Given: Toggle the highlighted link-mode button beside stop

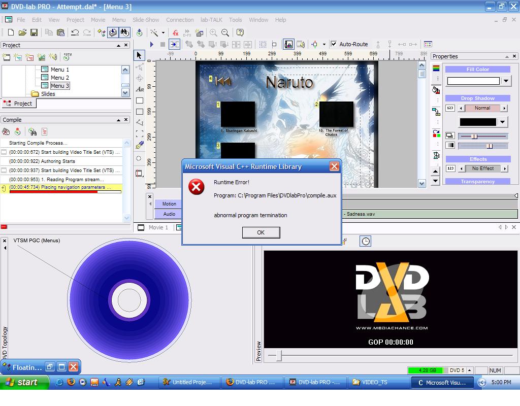Looking at the screenshot, I should 175,44.
